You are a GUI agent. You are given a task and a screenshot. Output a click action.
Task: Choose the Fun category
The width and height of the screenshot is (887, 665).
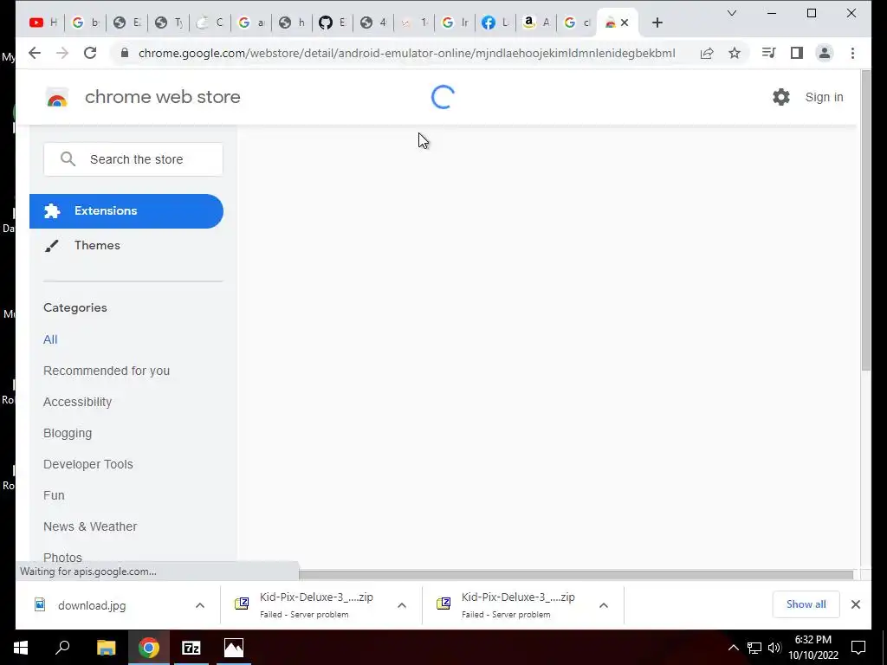pyautogui.click(x=54, y=495)
